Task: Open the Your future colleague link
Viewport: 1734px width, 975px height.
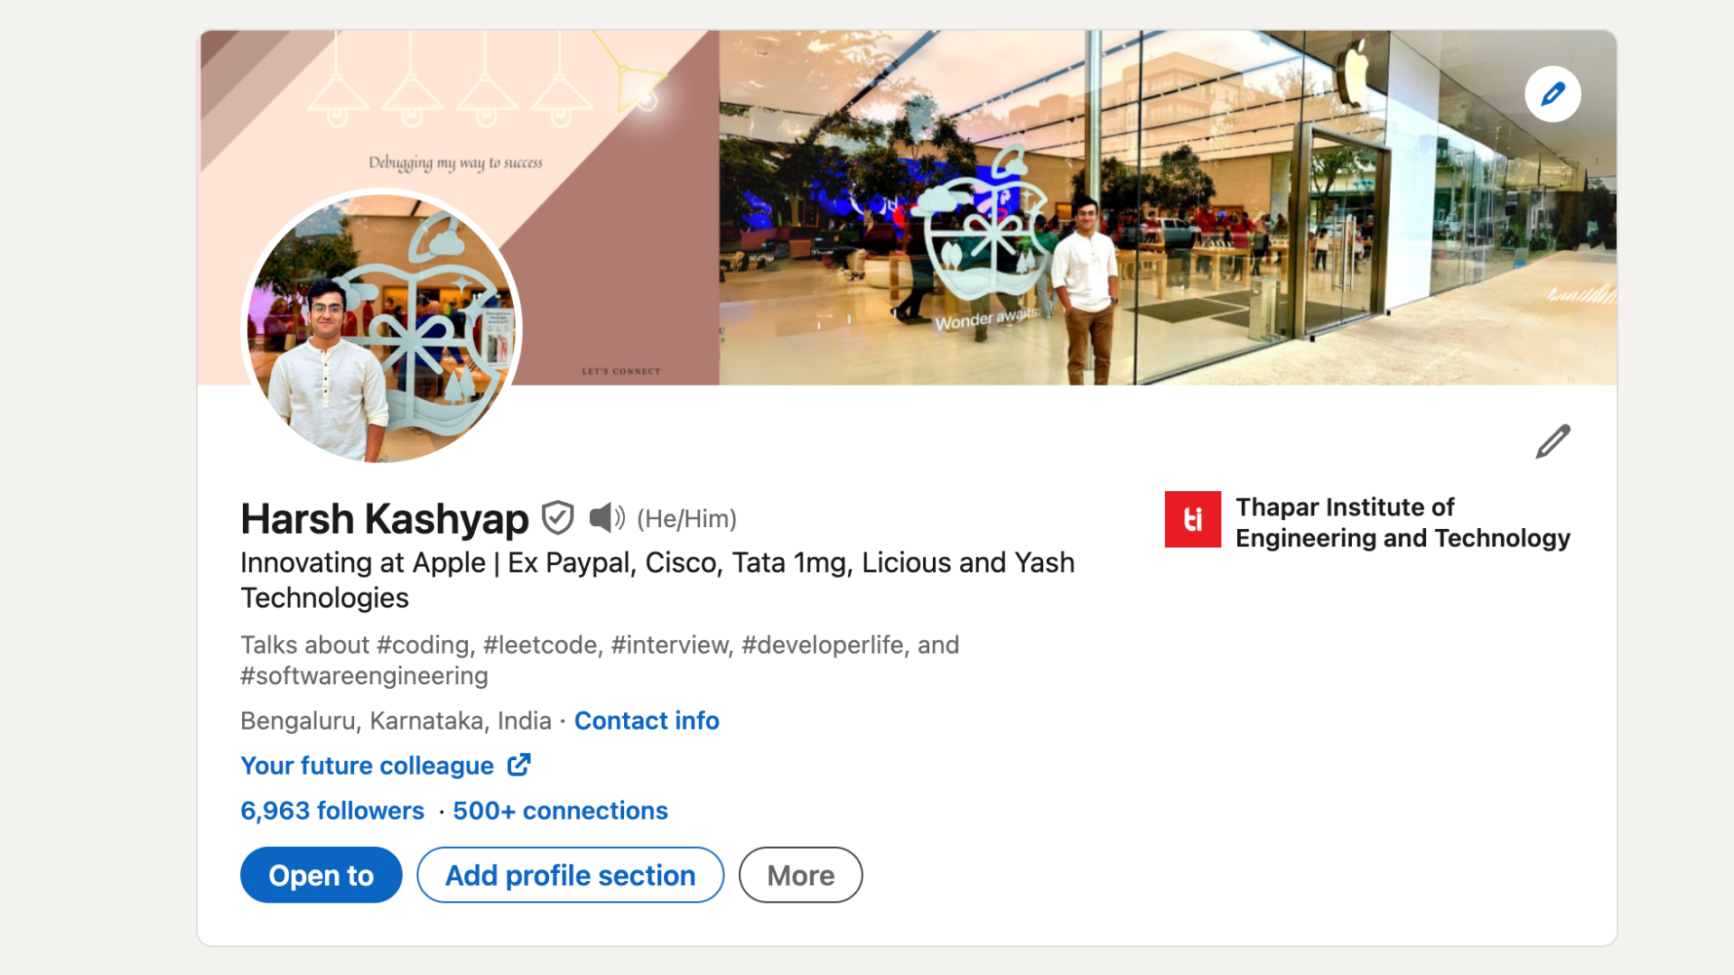Action: (x=366, y=765)
